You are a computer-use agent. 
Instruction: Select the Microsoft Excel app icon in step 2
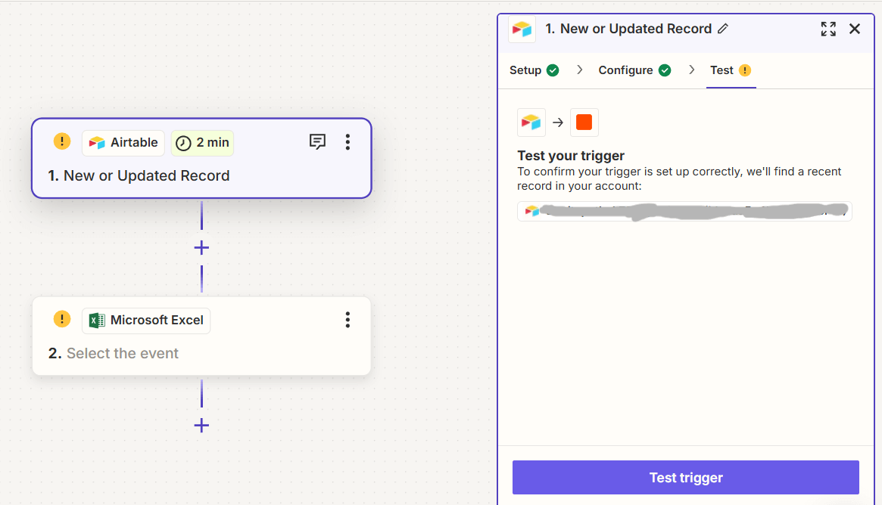97,320
